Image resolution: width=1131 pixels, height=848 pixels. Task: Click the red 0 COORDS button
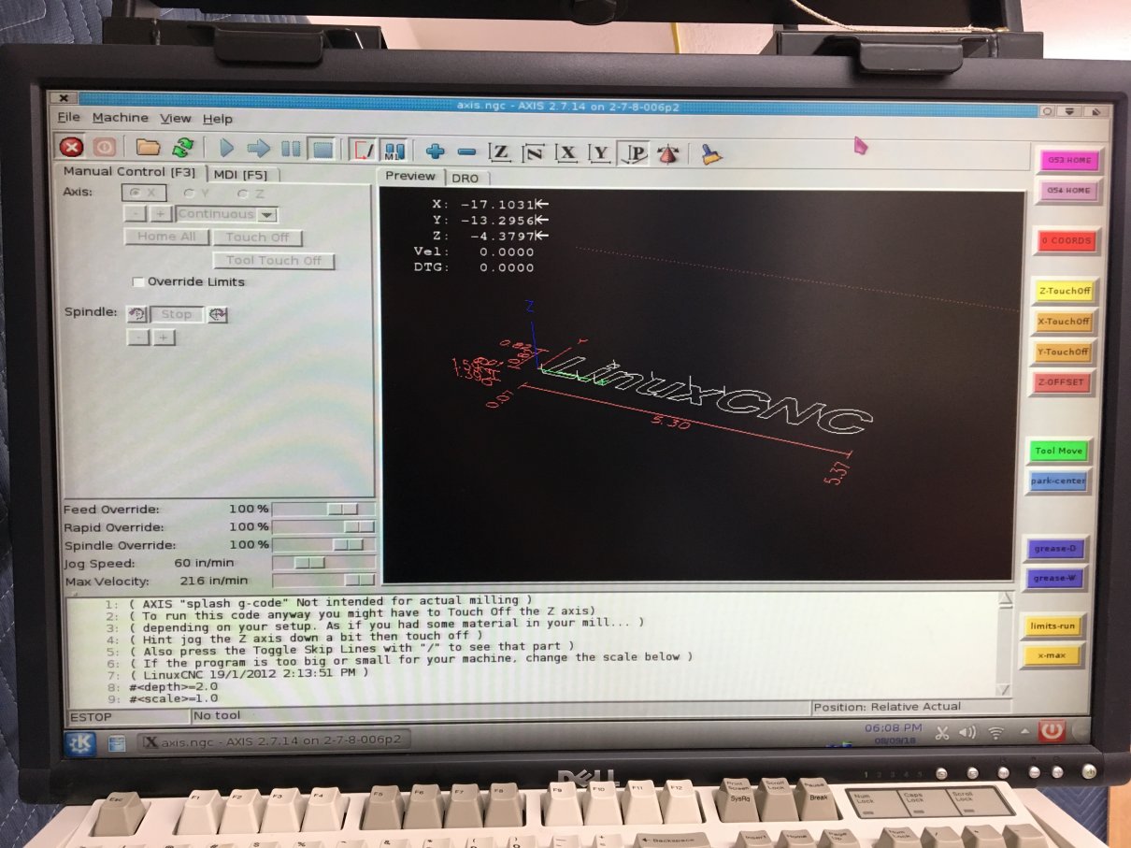[1066, 240]
